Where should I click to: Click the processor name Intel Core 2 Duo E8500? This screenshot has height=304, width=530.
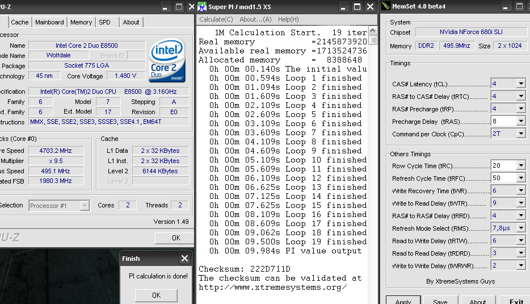(87, 45)
